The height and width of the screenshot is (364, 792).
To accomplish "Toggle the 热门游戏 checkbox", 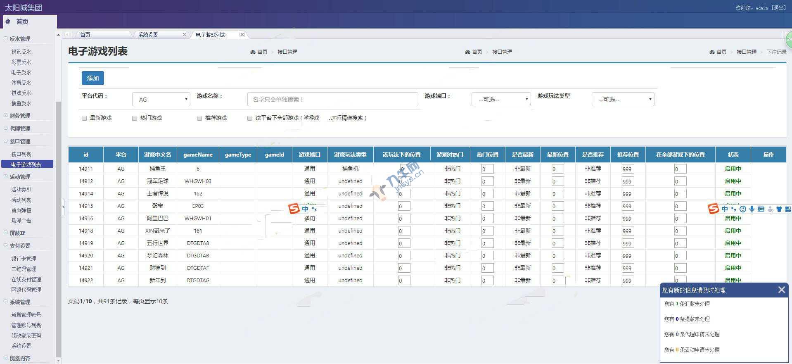I will coord(135,118).
